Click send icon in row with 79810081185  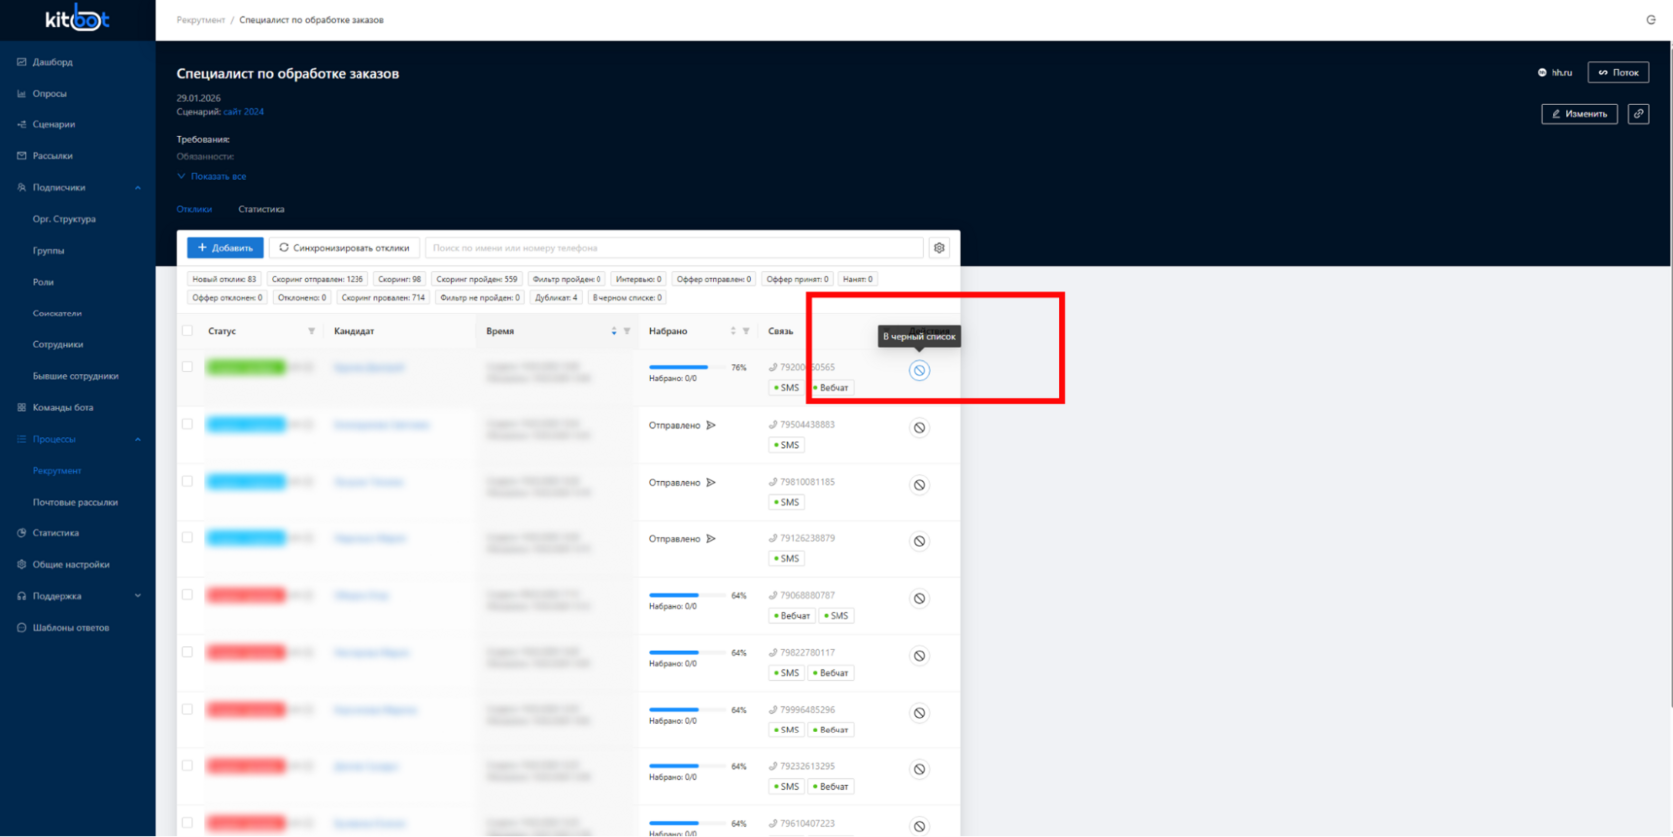pos(711,482)
